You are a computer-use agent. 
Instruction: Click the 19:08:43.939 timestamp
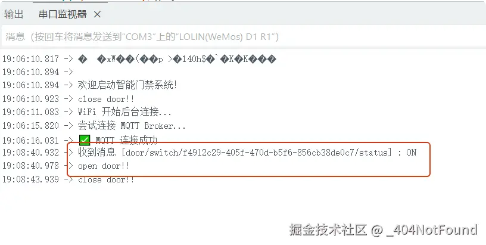[x=31, y=179]
